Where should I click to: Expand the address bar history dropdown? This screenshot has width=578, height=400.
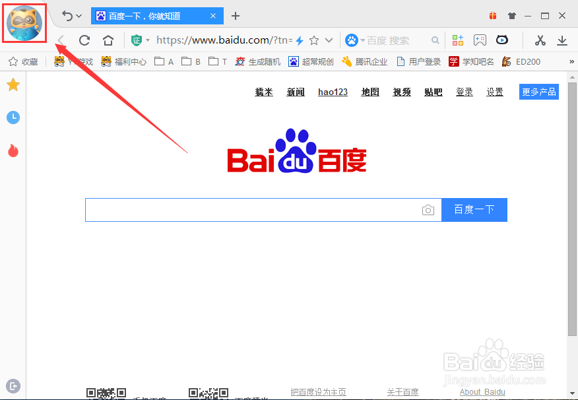click(x=329, y=40)
